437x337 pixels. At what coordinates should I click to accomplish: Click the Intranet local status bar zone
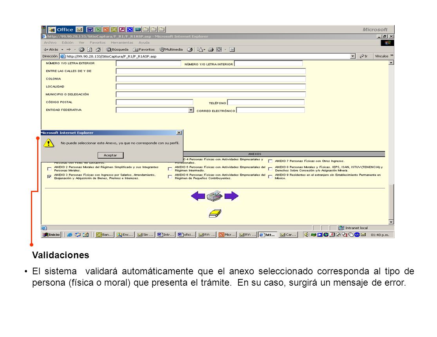click(x=353, y=228)
